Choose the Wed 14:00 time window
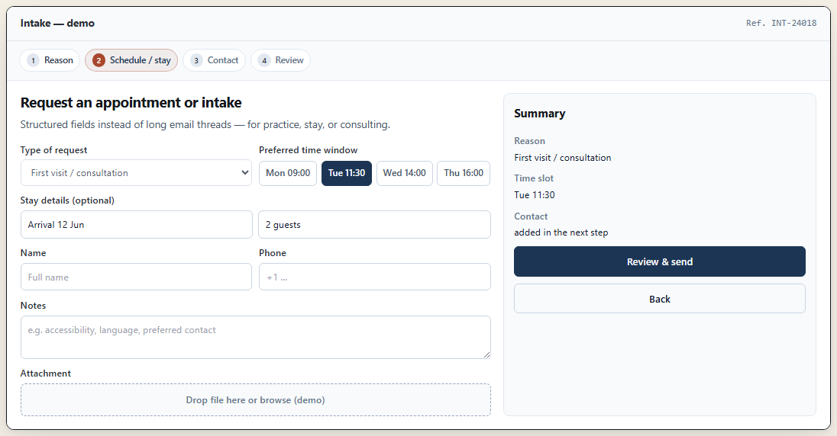Viewport: 837px width, 436px height. coord(405,173)
